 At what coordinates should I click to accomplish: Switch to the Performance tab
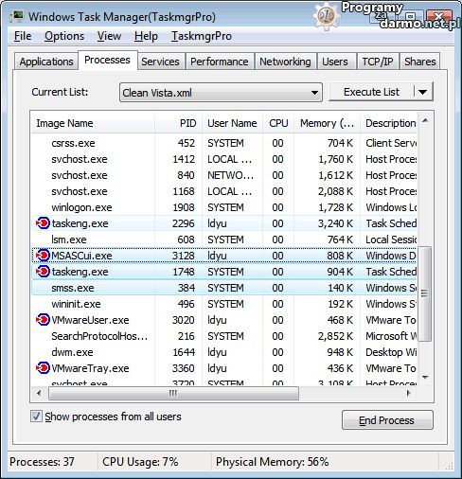220,62
